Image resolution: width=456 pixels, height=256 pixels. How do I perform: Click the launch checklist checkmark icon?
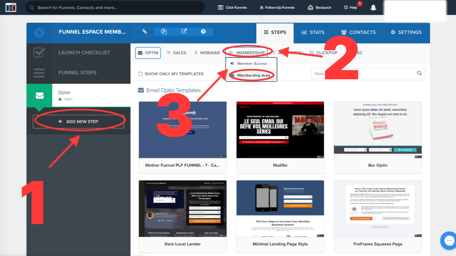coord(39,53)
